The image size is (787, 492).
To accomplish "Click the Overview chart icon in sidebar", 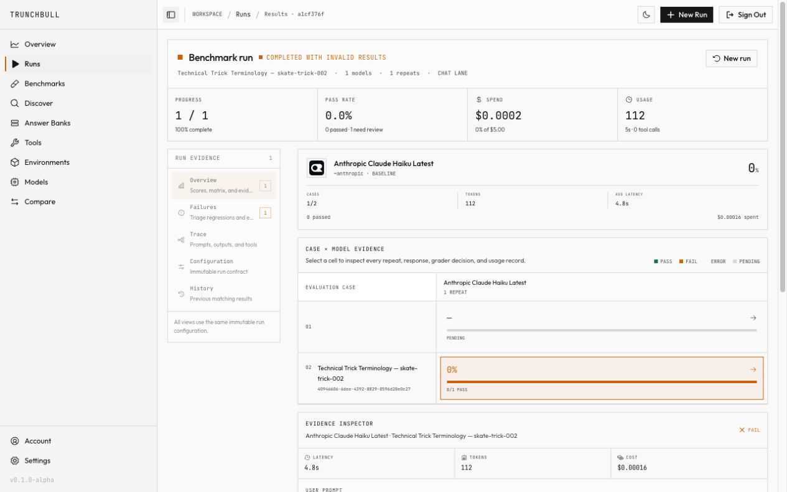I will 15,44.
